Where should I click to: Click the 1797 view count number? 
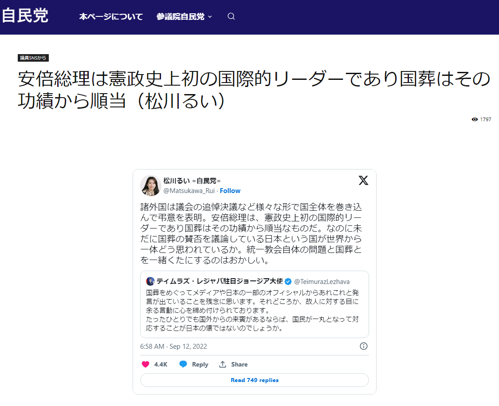click(486, 119)
